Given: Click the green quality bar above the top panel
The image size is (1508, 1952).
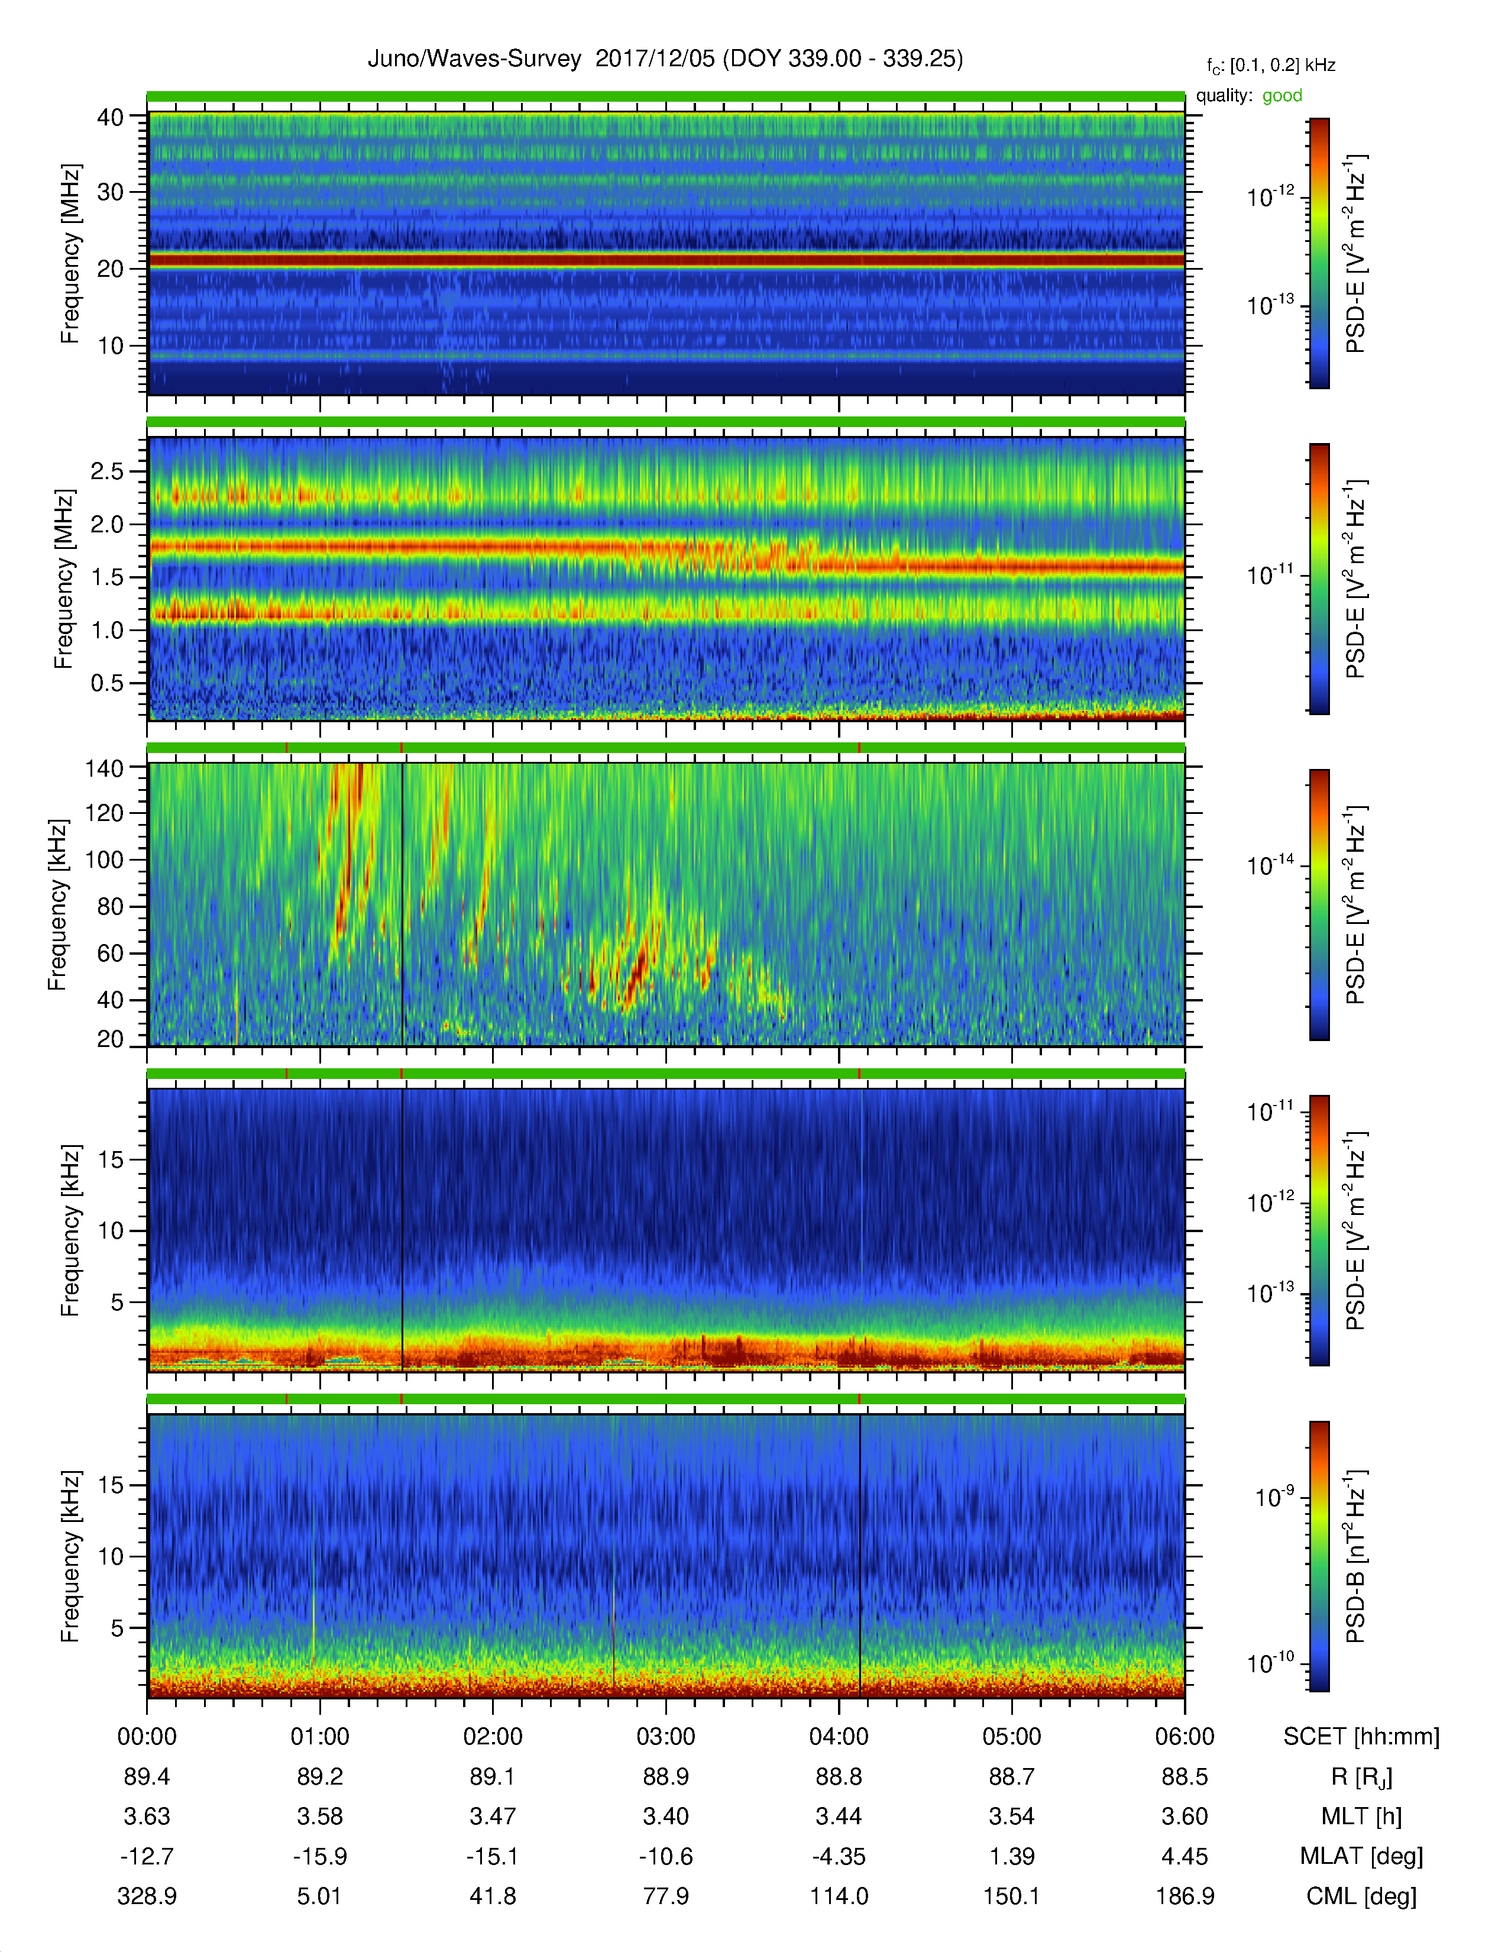Looking at the screenshot, I should tap(665, 96).
